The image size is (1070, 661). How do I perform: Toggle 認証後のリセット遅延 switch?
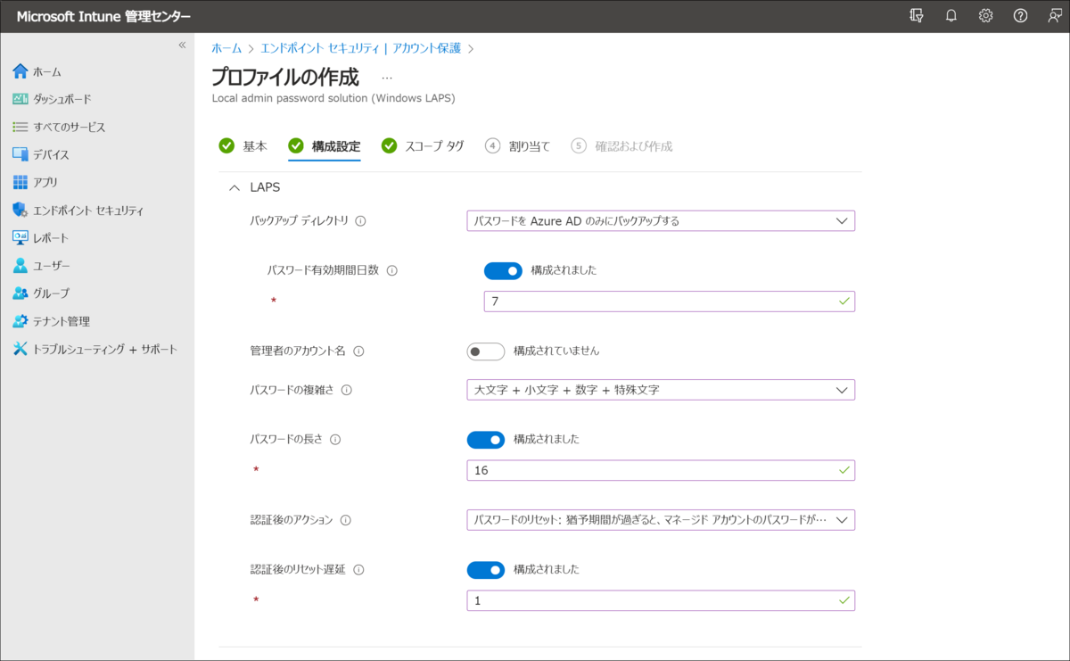[485, 569]
